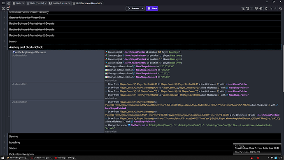Open search in events magnifier icon

pyautogui.click(x=281, y=8)
